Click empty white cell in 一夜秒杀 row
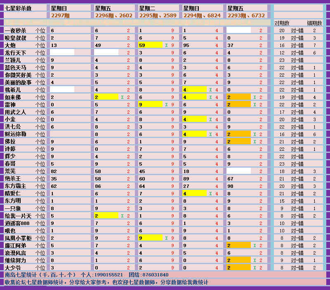 click(x=238, y=30)
